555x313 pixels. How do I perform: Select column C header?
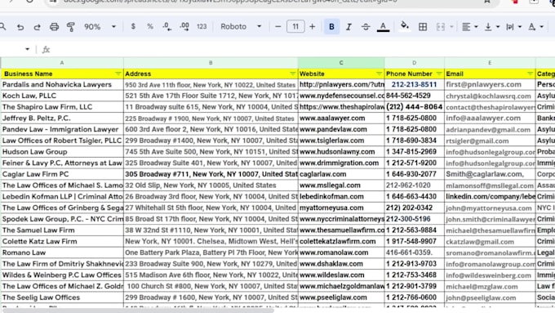(x=341, y=63)
